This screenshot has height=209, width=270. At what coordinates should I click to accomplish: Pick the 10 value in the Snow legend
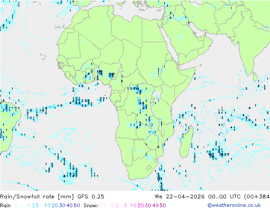click(x=133, y=206)
